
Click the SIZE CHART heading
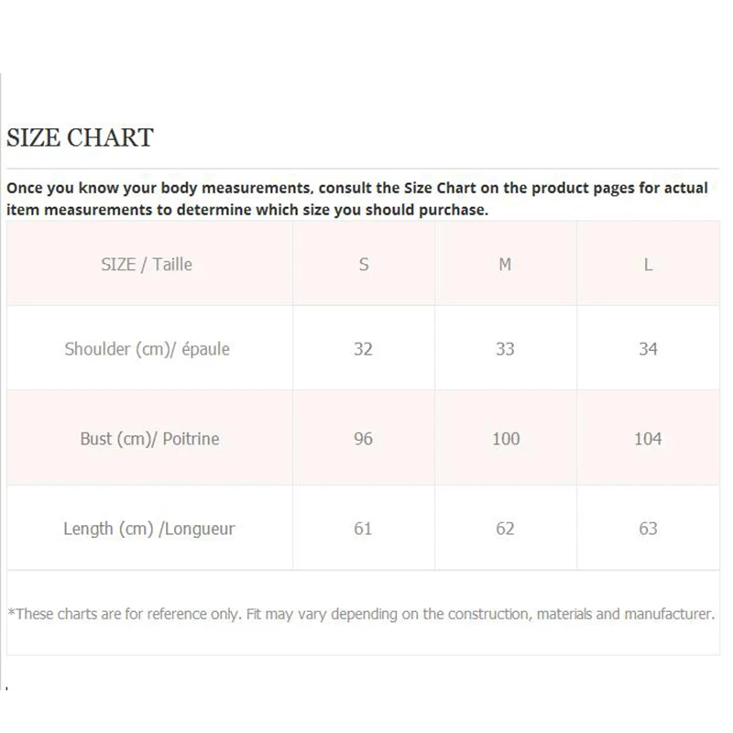pyautogui.click(x=80, y=138)
